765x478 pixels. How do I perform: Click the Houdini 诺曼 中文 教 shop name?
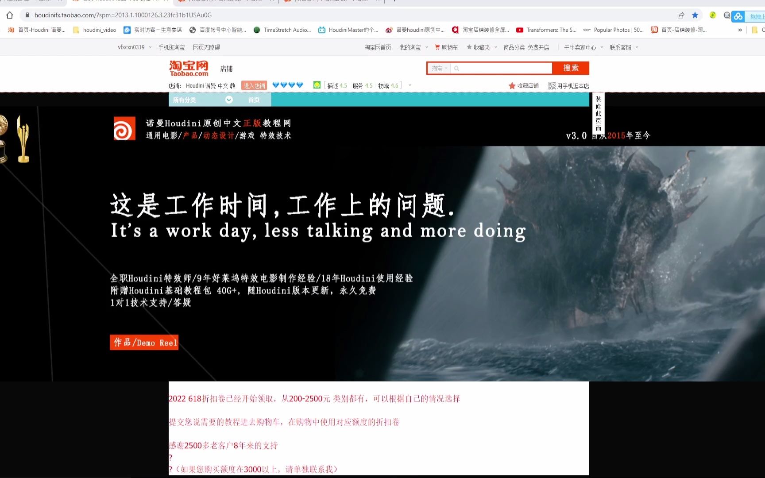click(x=211, y=86)
